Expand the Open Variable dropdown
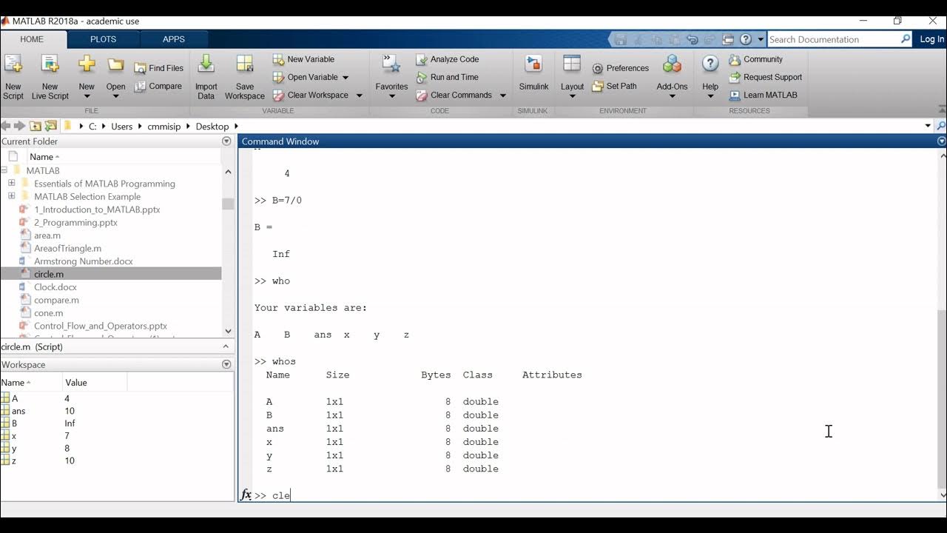 pos(346,78)
